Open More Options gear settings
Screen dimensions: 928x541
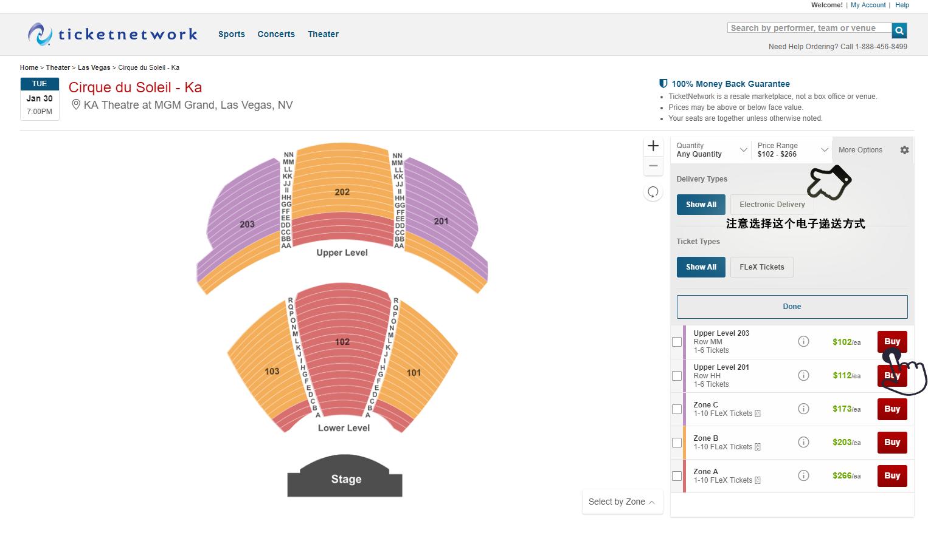[904, 150]
